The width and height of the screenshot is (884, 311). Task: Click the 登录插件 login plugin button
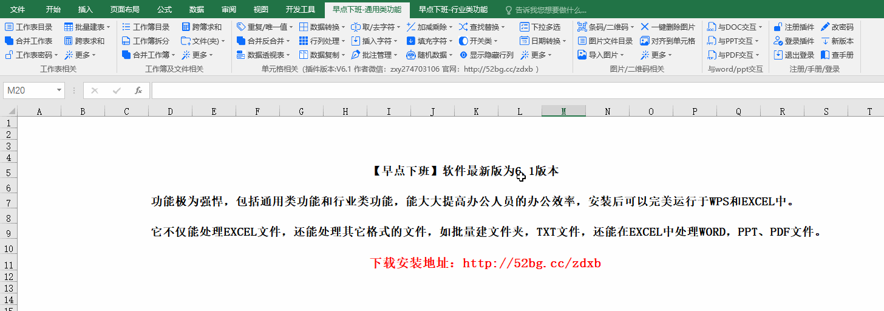click(794, 41)
